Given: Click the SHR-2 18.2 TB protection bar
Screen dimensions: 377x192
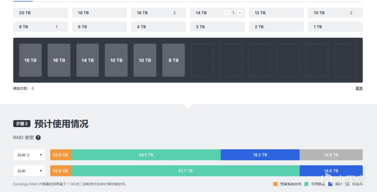Looking at the screenshot, I should pos(260,155).
